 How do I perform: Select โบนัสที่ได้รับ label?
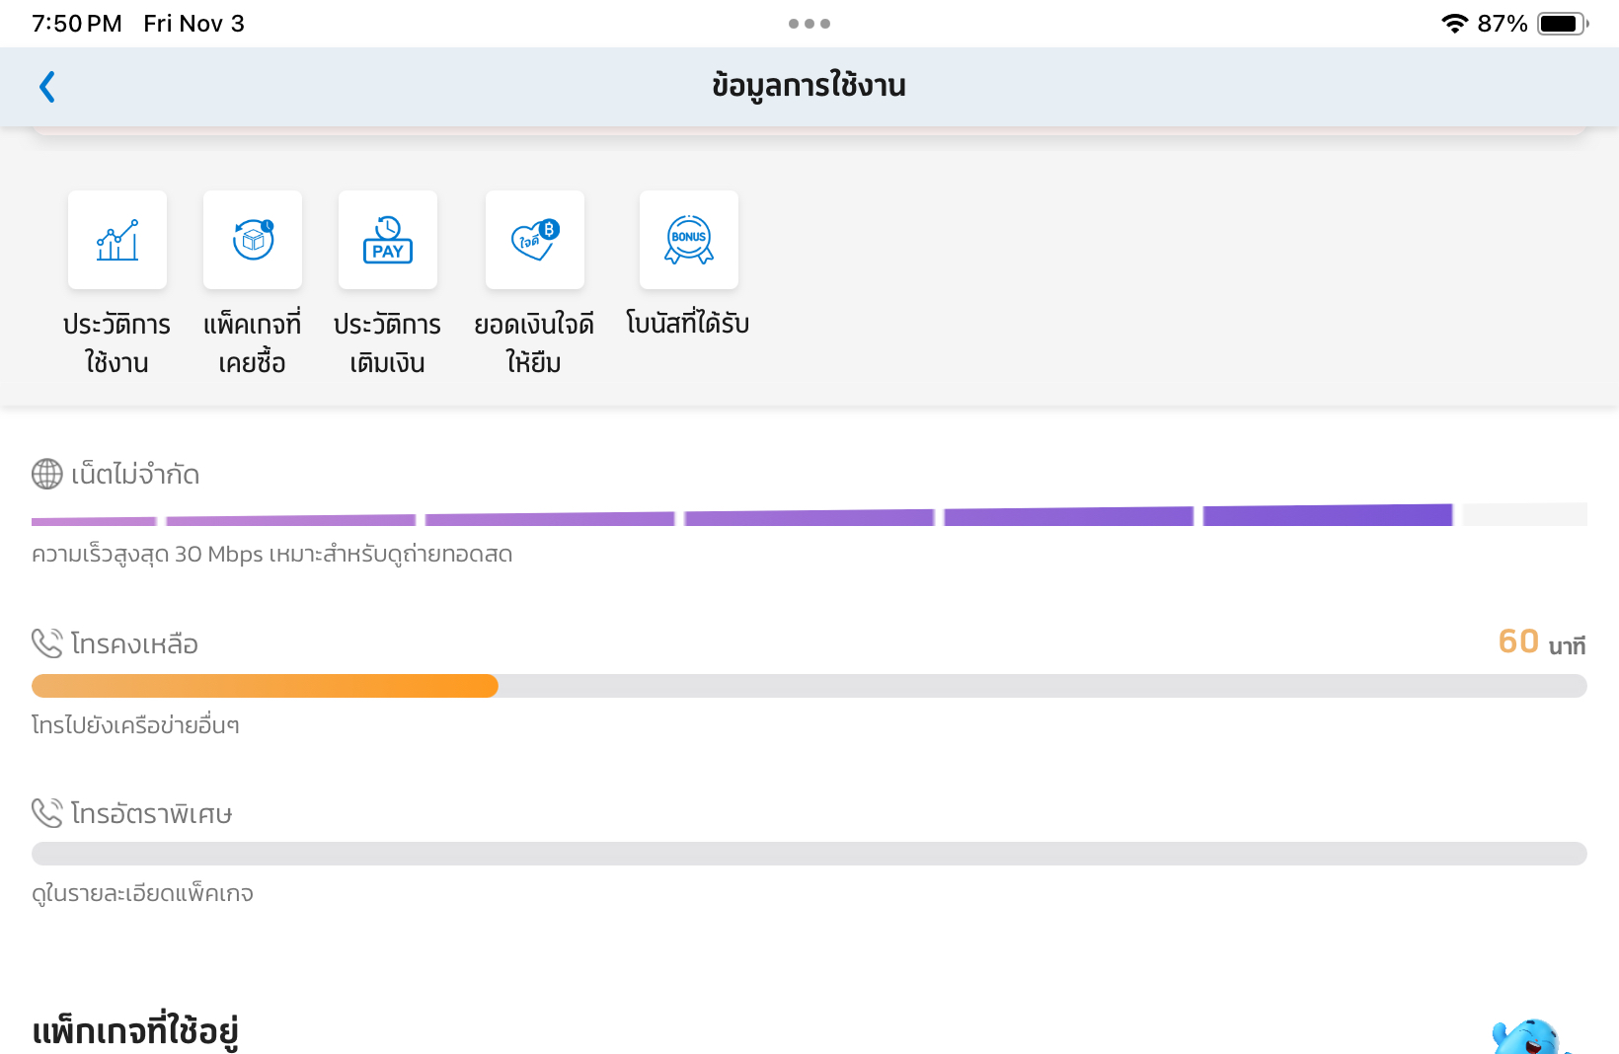688,323
